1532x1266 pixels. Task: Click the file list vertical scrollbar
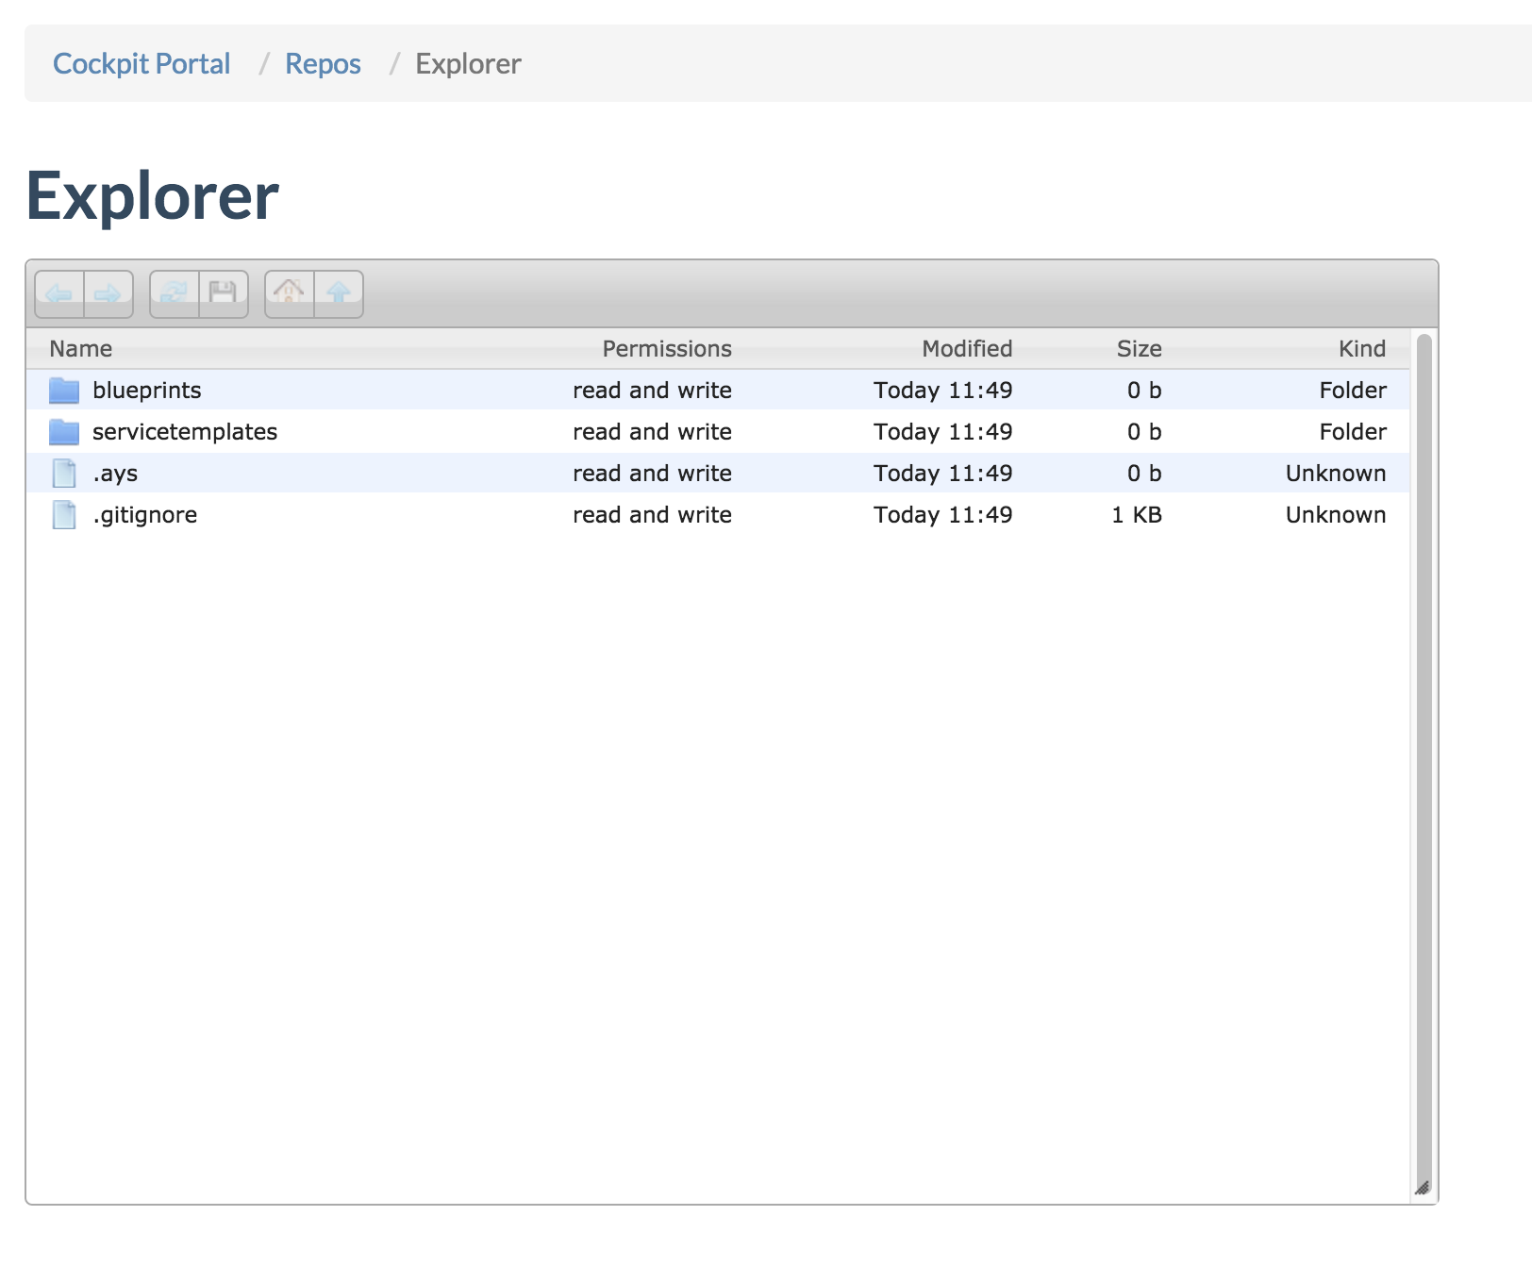pos(1424,755)
